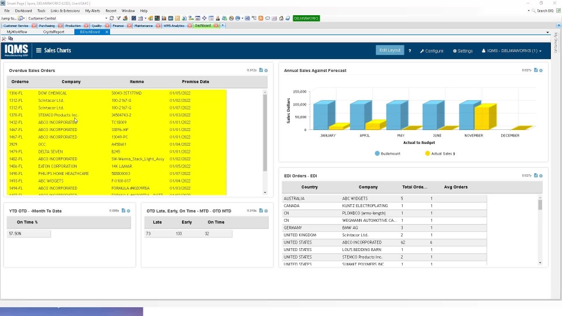Click export icon of OTD Late, Early widget
The width and height of the screenshot is (562, 316).
point(261,211)
